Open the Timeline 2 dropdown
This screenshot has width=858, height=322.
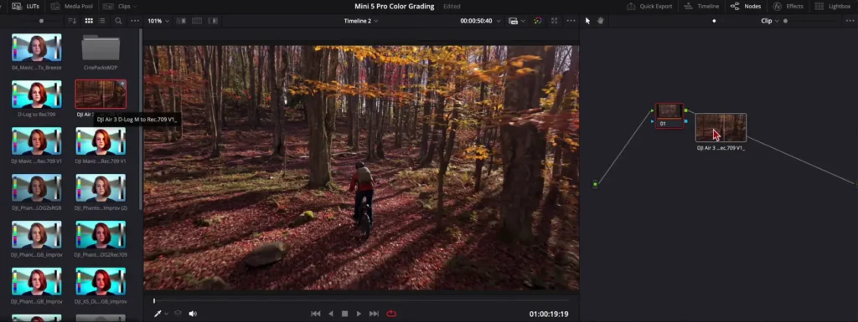click(x=360, y=21)
